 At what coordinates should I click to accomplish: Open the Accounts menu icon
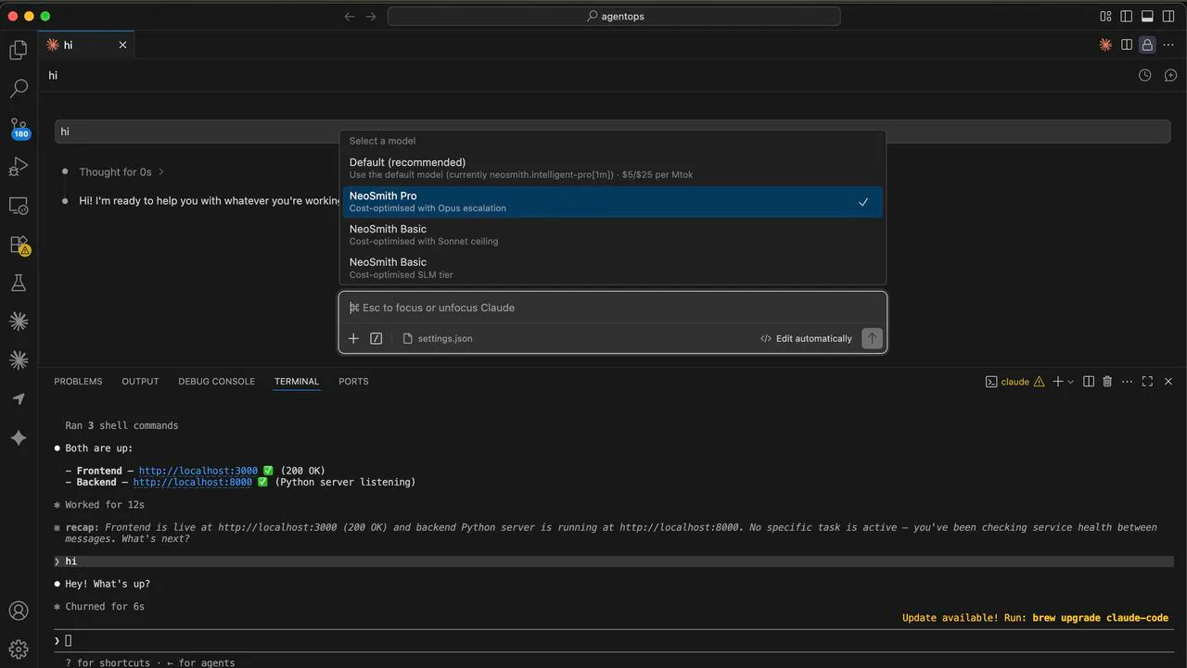[x=19, y=611]
